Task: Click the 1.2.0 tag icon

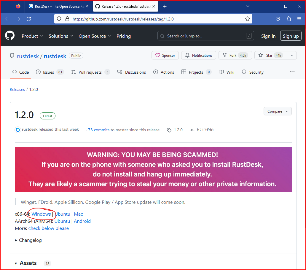Action: (169, 130)
